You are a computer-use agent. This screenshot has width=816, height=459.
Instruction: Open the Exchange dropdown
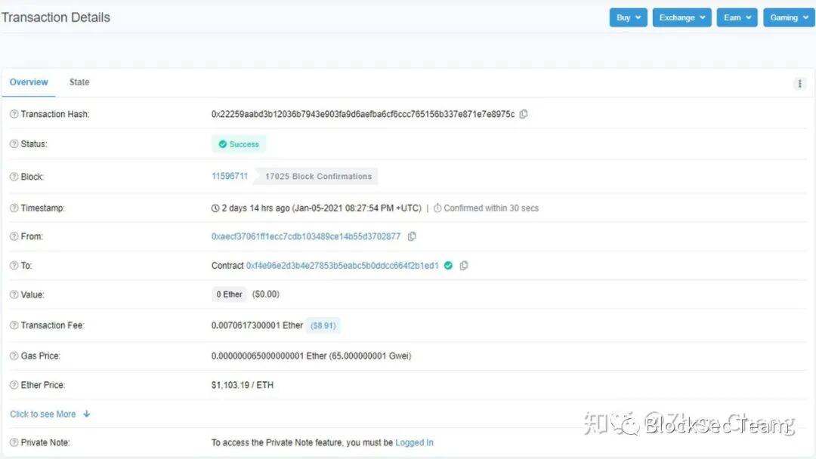pyautogui.click(x=682, y=17)
